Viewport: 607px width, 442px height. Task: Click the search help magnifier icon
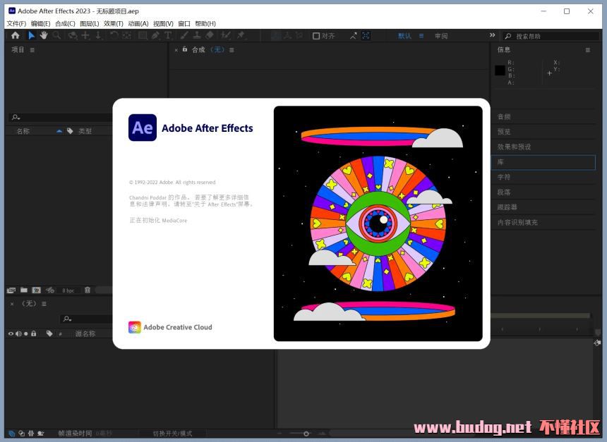coord(508,36)
